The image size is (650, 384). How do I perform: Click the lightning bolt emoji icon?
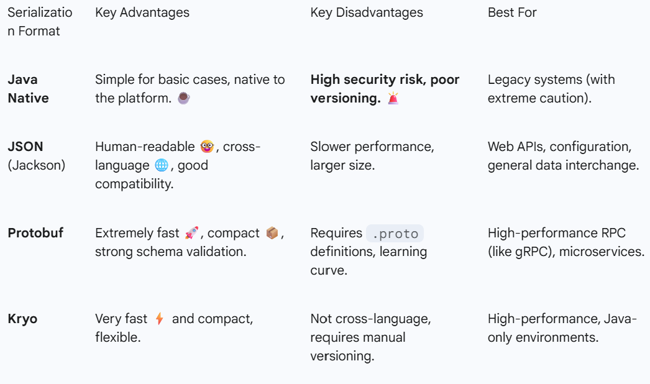[x=160, y=319]
